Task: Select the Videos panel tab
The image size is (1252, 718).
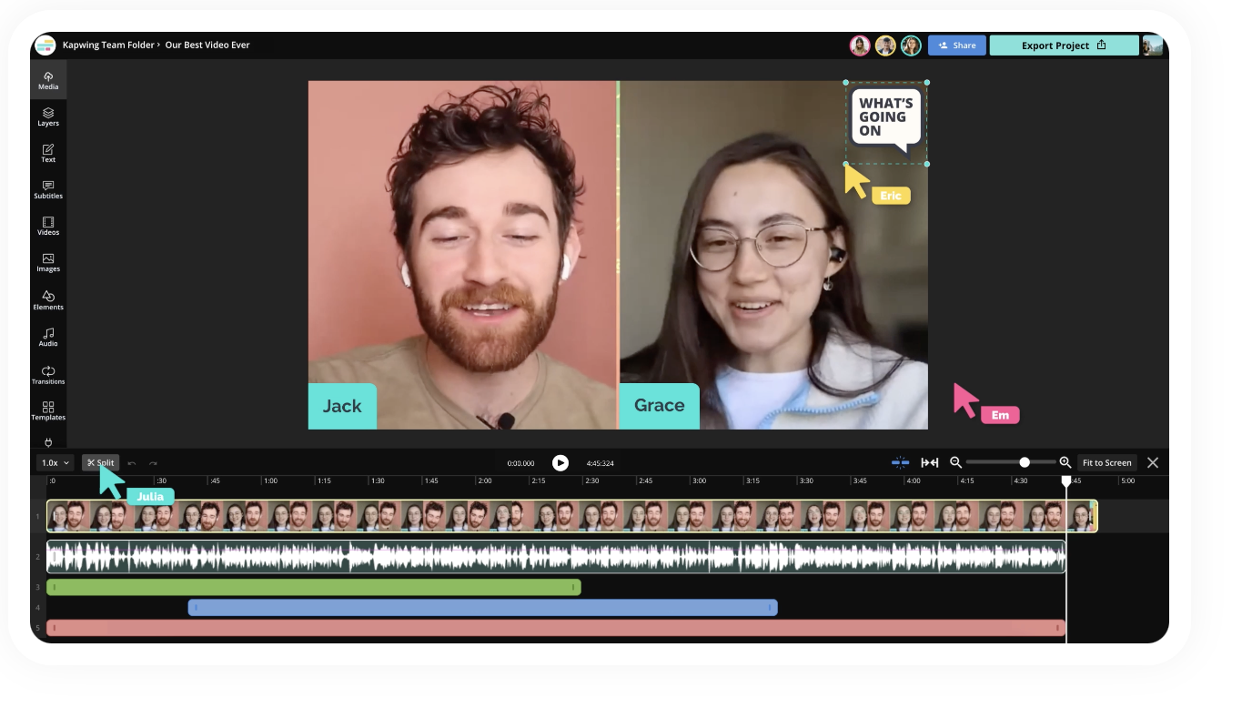Action: point(48,226)
